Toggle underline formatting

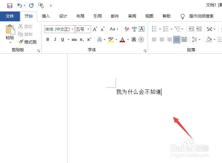(63, 39)
